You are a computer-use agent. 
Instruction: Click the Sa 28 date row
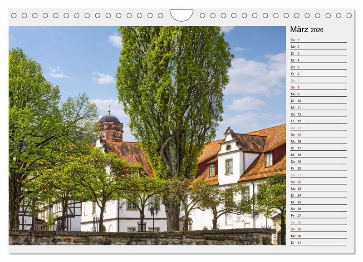coord(318,222)
